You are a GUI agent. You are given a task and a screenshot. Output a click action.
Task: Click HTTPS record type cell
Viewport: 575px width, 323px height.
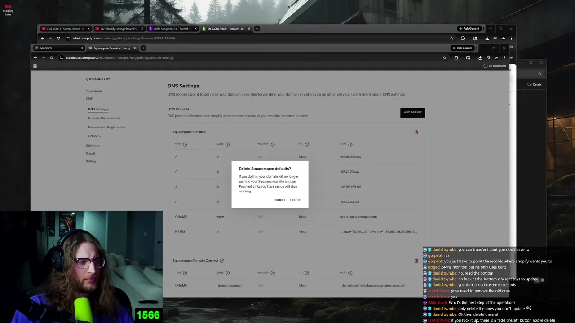coord(180,231)
